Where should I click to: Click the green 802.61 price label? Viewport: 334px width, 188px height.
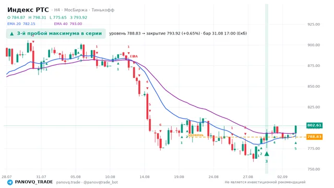pos(314,125)
